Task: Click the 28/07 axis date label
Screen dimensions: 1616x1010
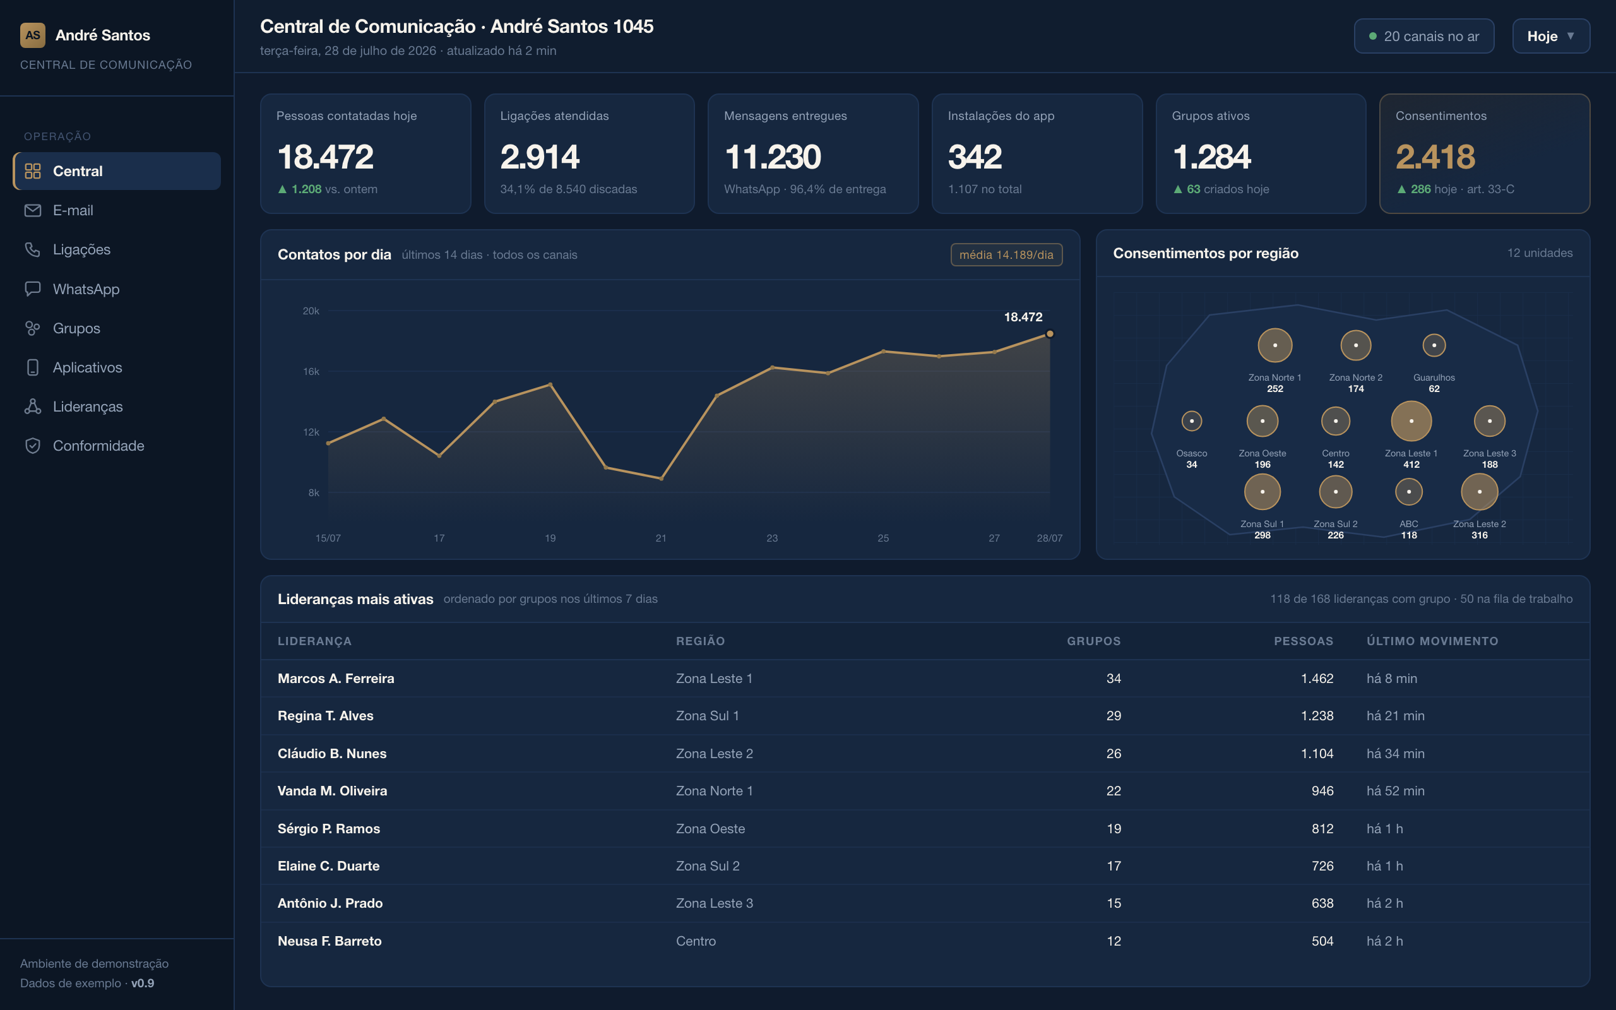Action: tap(1049, 538)
